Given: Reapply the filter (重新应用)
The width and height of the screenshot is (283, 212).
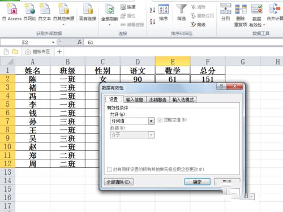Looking at the screenshot, I should pyautogui.click(x=202, y=16).
